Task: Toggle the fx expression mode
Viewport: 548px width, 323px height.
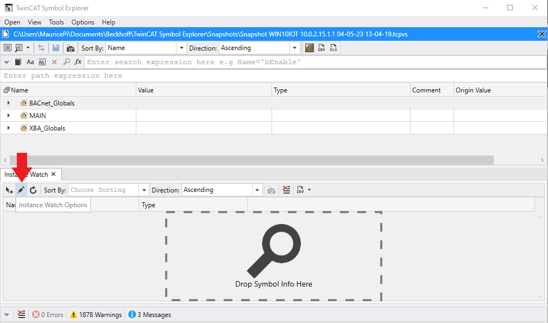Action: coord(78,62)
